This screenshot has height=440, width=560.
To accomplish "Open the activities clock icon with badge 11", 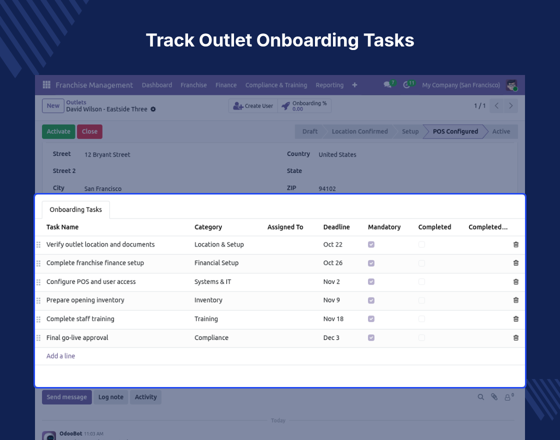I will coord(406,85).
